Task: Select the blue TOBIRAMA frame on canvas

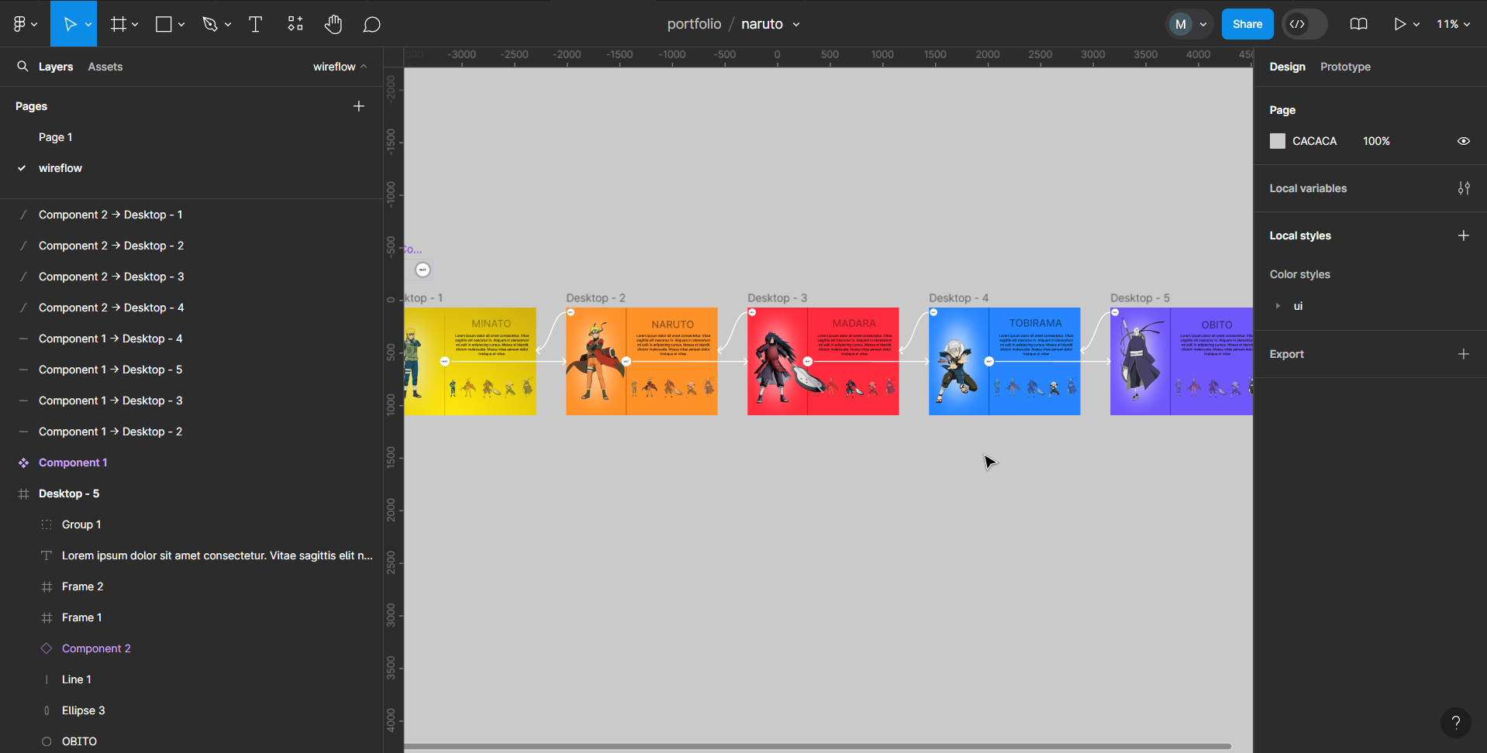Action: coord(1005,361)
